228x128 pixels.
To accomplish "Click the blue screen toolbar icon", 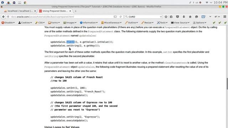I will click(203, 17).
